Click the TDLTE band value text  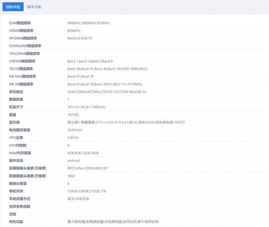107,69
